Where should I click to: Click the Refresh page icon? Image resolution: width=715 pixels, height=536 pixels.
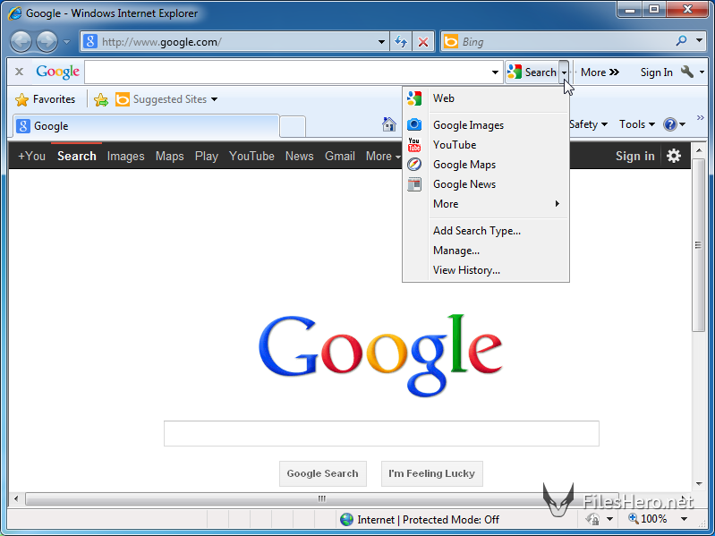click(401, 42)
